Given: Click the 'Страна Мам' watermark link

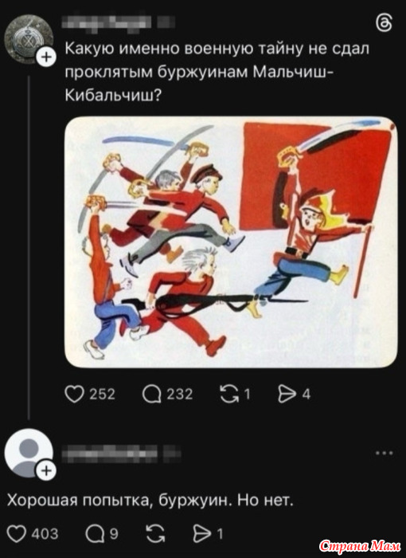Looking at the screenshot, I should [x=360, y=546].
